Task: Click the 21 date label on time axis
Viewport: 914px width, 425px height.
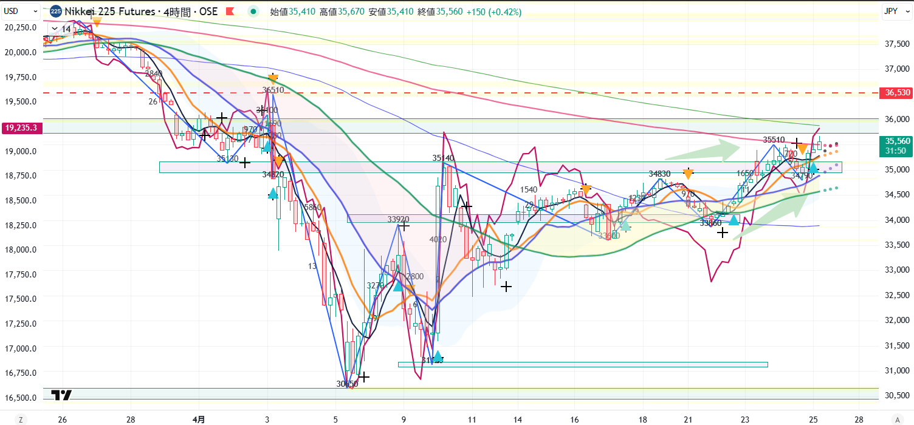Action: click(689, 419)
